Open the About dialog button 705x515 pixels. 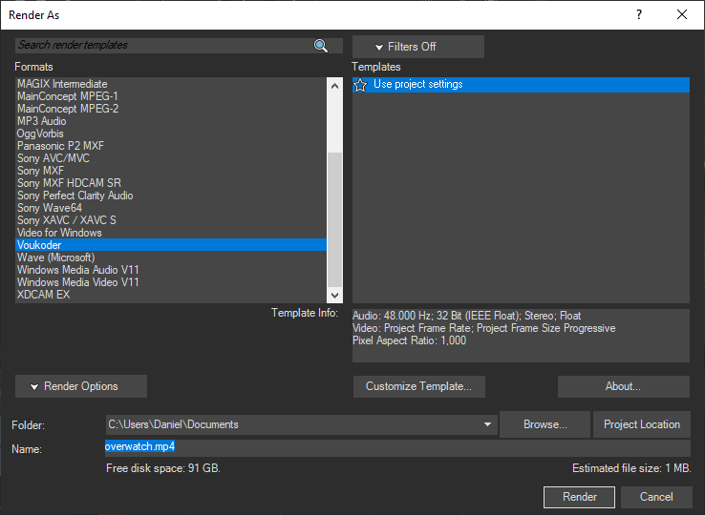623,386
